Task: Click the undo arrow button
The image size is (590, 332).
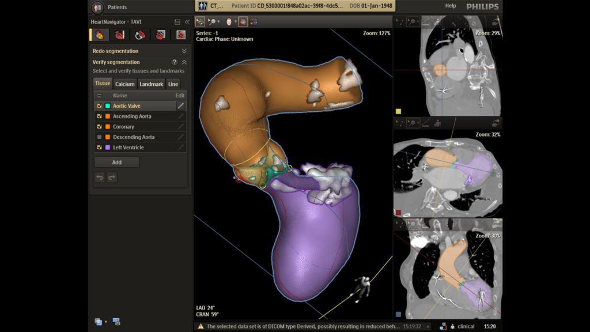Action: (x=100, y=178)
